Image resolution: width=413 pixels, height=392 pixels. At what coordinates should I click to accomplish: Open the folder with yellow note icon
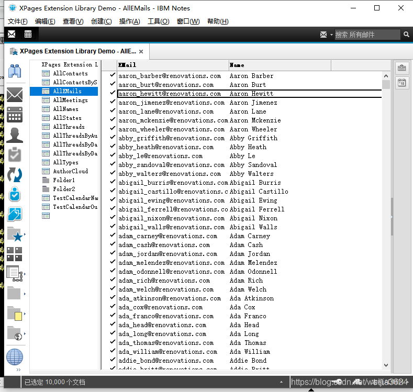[x=15, y=313]
